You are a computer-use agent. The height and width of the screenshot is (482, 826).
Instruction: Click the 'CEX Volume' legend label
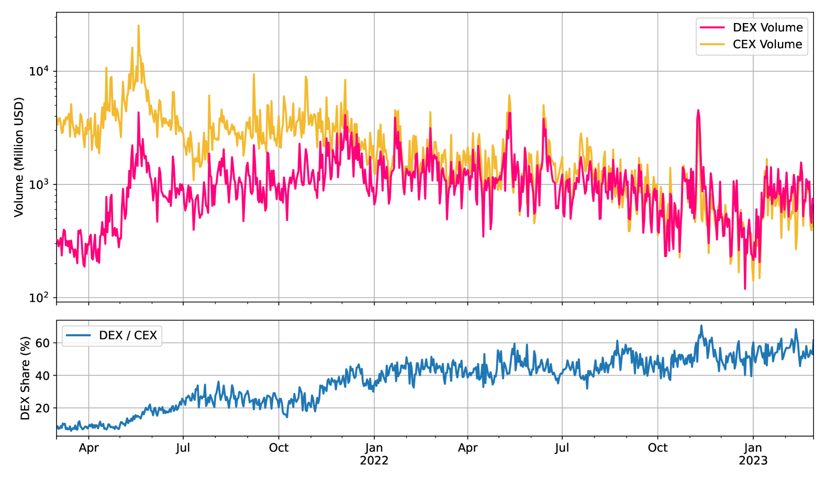[x=767, y=45]
